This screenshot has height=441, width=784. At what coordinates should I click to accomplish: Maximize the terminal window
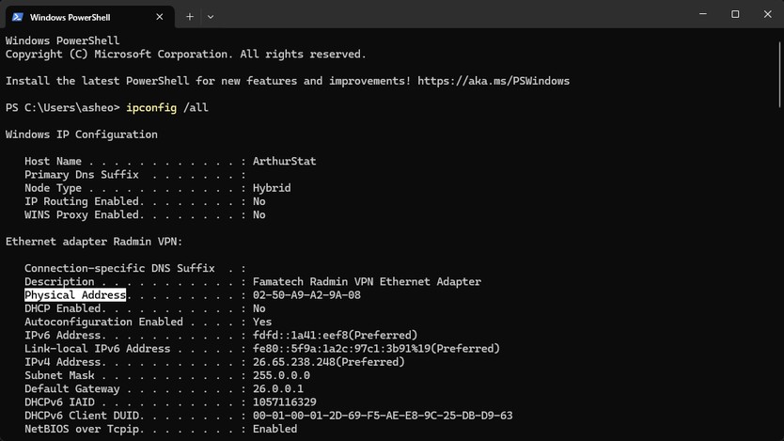point(735,14)
